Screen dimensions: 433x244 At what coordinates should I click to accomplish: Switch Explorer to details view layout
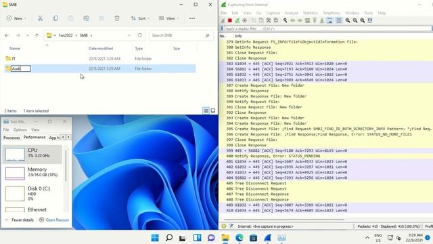click(x=206, y=110)
